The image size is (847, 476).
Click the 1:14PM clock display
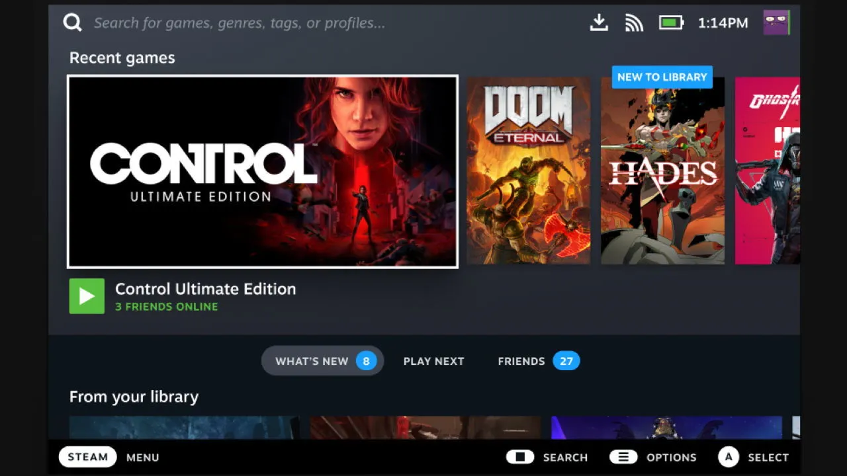click(723, 23)
